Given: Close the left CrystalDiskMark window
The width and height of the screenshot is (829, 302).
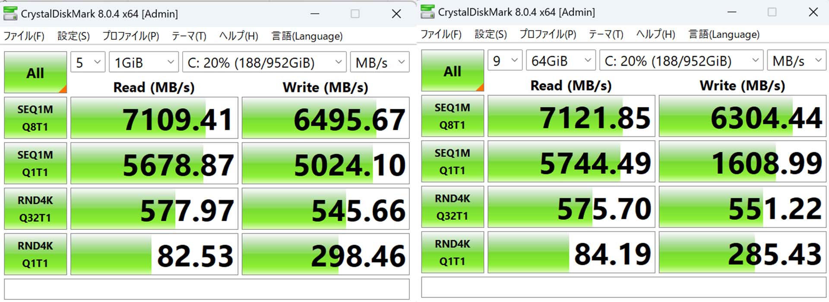Looking at the screenshot, I should 396,13.
